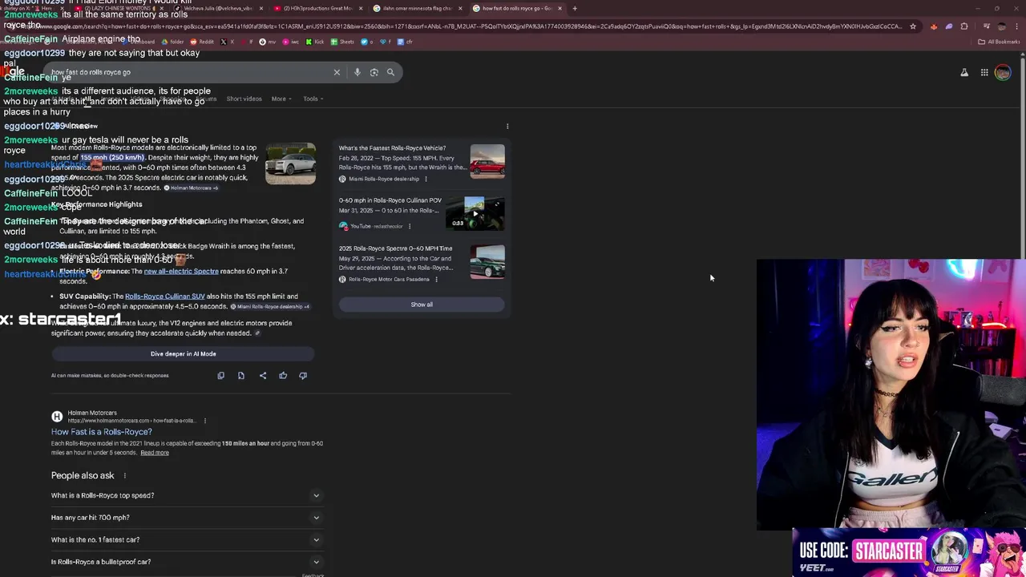The height and width of the screenshot is (577, 1026).
Task: Open the folder bookmark in bookmarks bar
Action: [173, 42]
